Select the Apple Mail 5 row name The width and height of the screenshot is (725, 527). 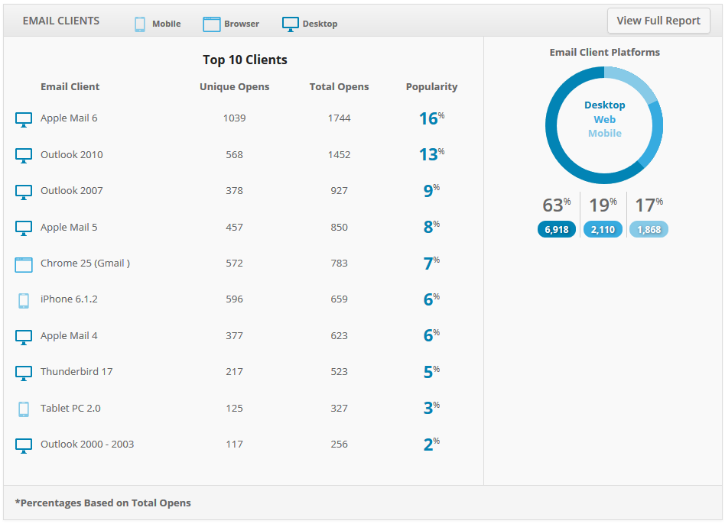[x=69, y=228]
